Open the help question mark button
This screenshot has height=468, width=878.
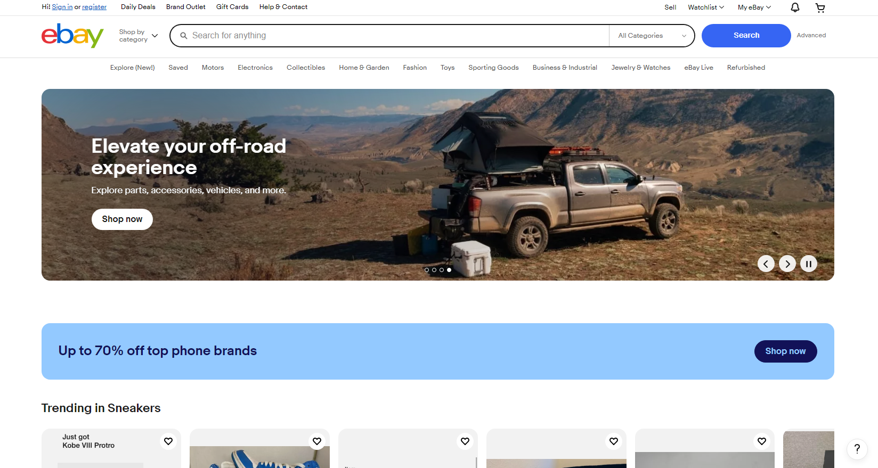coord(857,449)
